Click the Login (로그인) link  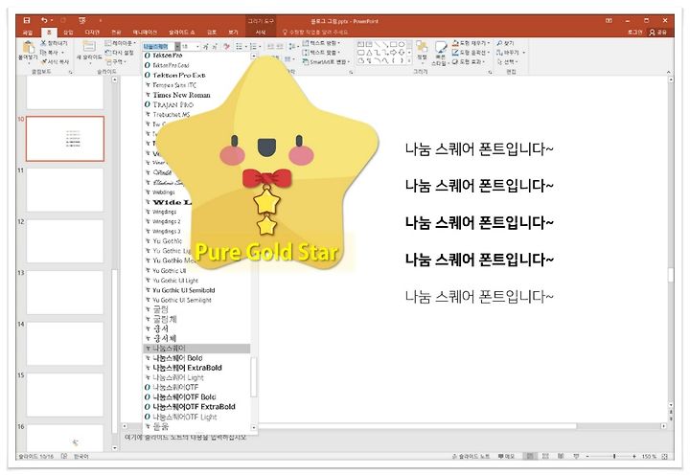point(634,33)
